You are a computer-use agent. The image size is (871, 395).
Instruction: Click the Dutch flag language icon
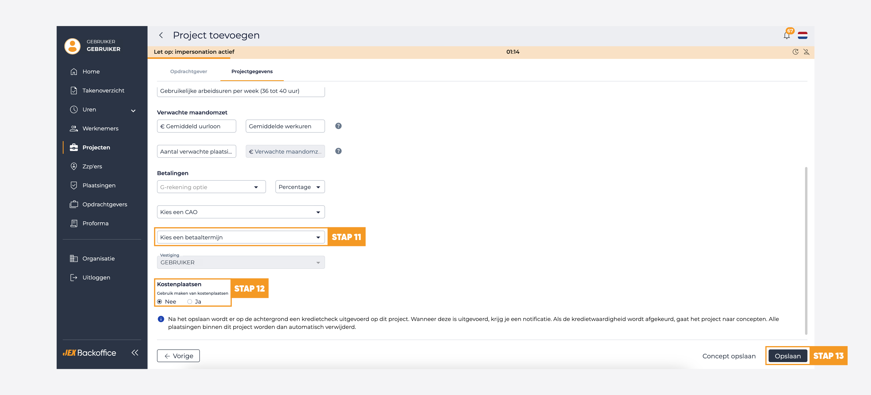point(802,36)
